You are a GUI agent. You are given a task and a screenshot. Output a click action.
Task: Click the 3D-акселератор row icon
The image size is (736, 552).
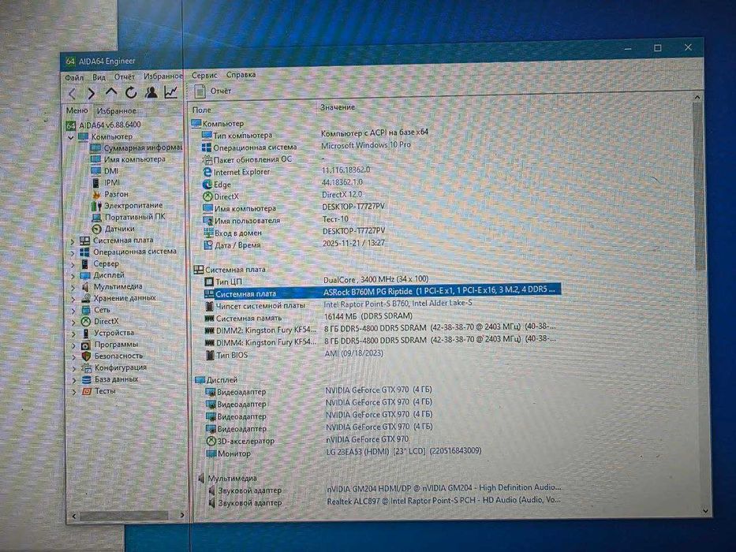point(211,442)
